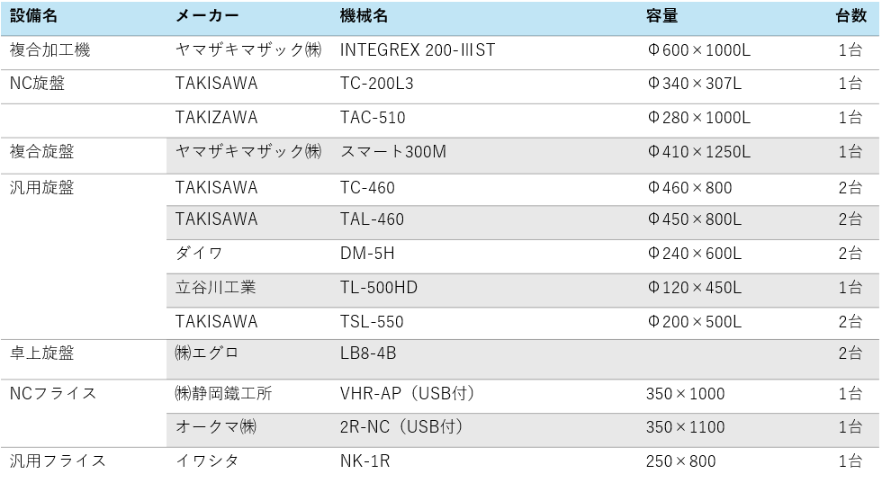Viewport: 882px width, 483px height.
Task: Select the TSL-550 machine cell
Action: [372, 322]
